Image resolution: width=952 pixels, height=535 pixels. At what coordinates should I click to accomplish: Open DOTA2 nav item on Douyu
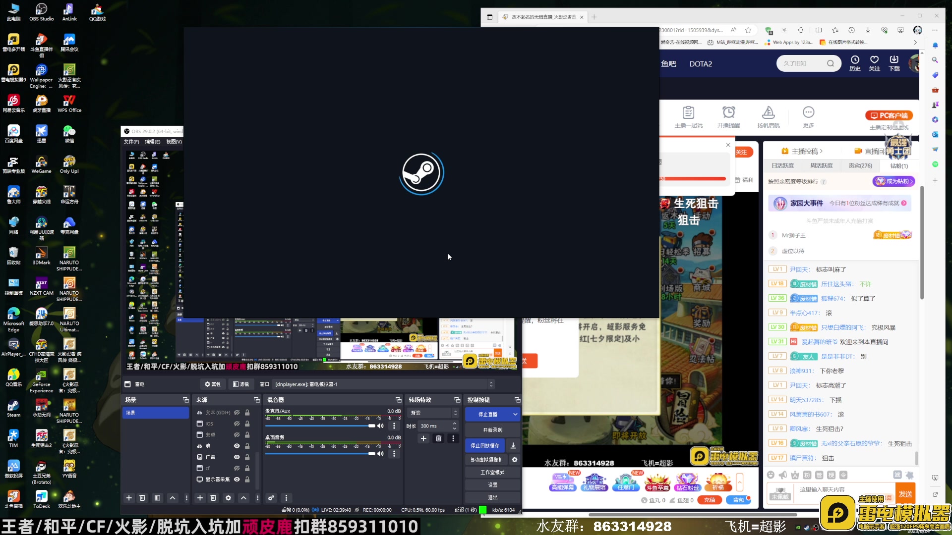[701, 64]
